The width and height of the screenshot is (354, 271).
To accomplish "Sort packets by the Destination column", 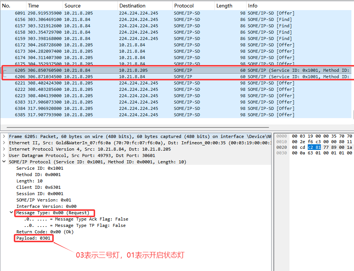I will 145,6.
